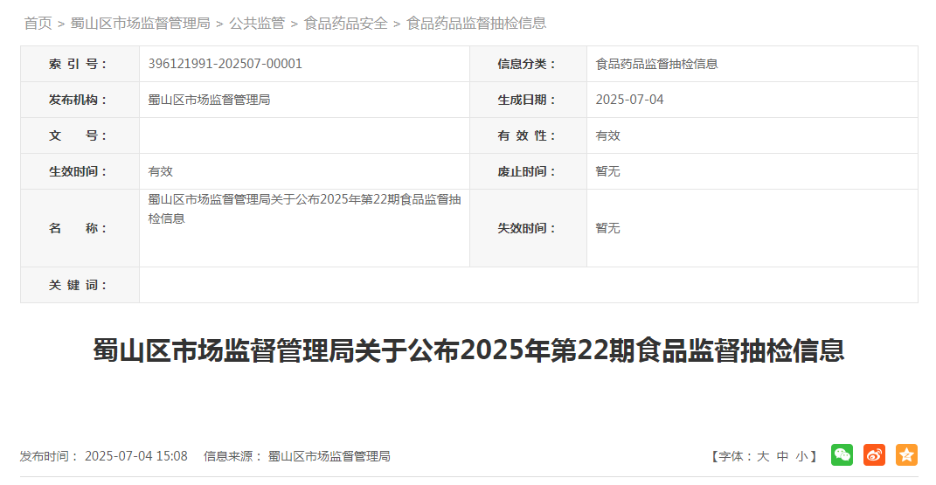This screenshot has height=485, width=936.
Task: Click the 生效时间 label
Action: [78, 171]
